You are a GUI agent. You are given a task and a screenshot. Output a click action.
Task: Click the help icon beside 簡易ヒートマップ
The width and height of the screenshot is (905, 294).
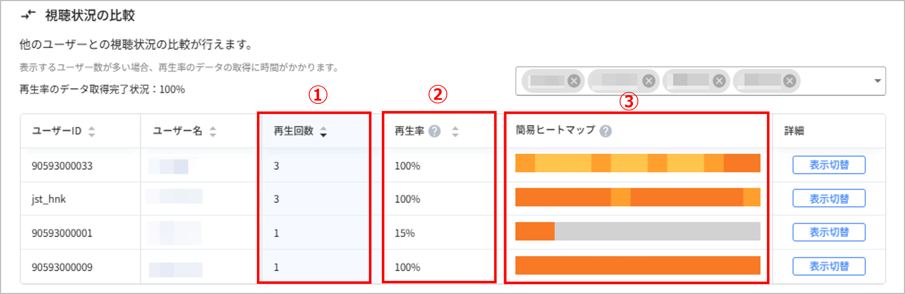click(605, 131)
